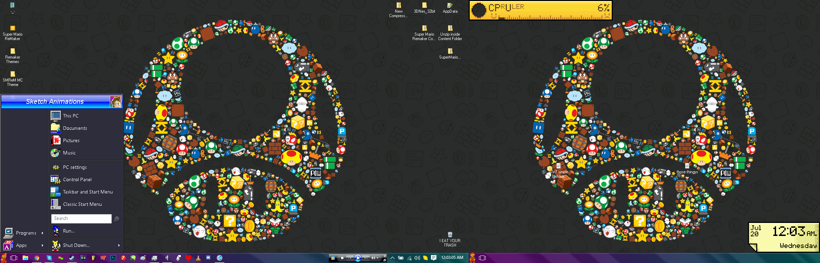Open the recycle bin named I EAT YOUR TRASH
820x263 pixels.
tap(450, 235)
